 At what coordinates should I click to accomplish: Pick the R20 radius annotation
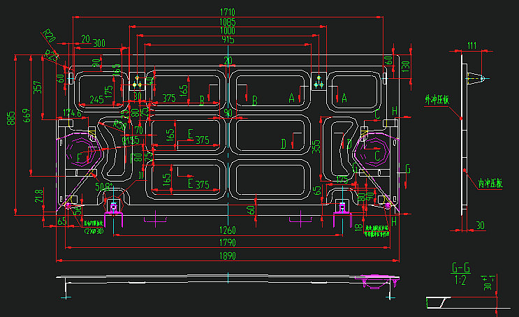point(48,35)
